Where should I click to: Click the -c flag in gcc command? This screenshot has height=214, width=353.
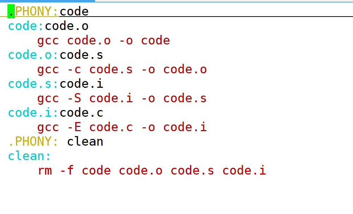tap(74, 69)
